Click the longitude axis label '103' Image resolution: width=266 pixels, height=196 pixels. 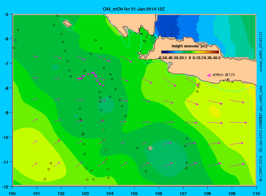tap(85, 194)
